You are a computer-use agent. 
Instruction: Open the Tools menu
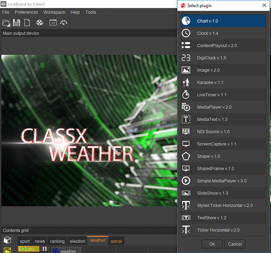pos(91,12)
